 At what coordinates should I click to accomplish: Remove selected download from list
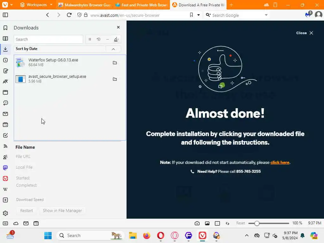pyautogui.click(x=108, y=39)
